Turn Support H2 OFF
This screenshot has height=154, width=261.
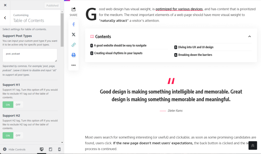[18, 136]
